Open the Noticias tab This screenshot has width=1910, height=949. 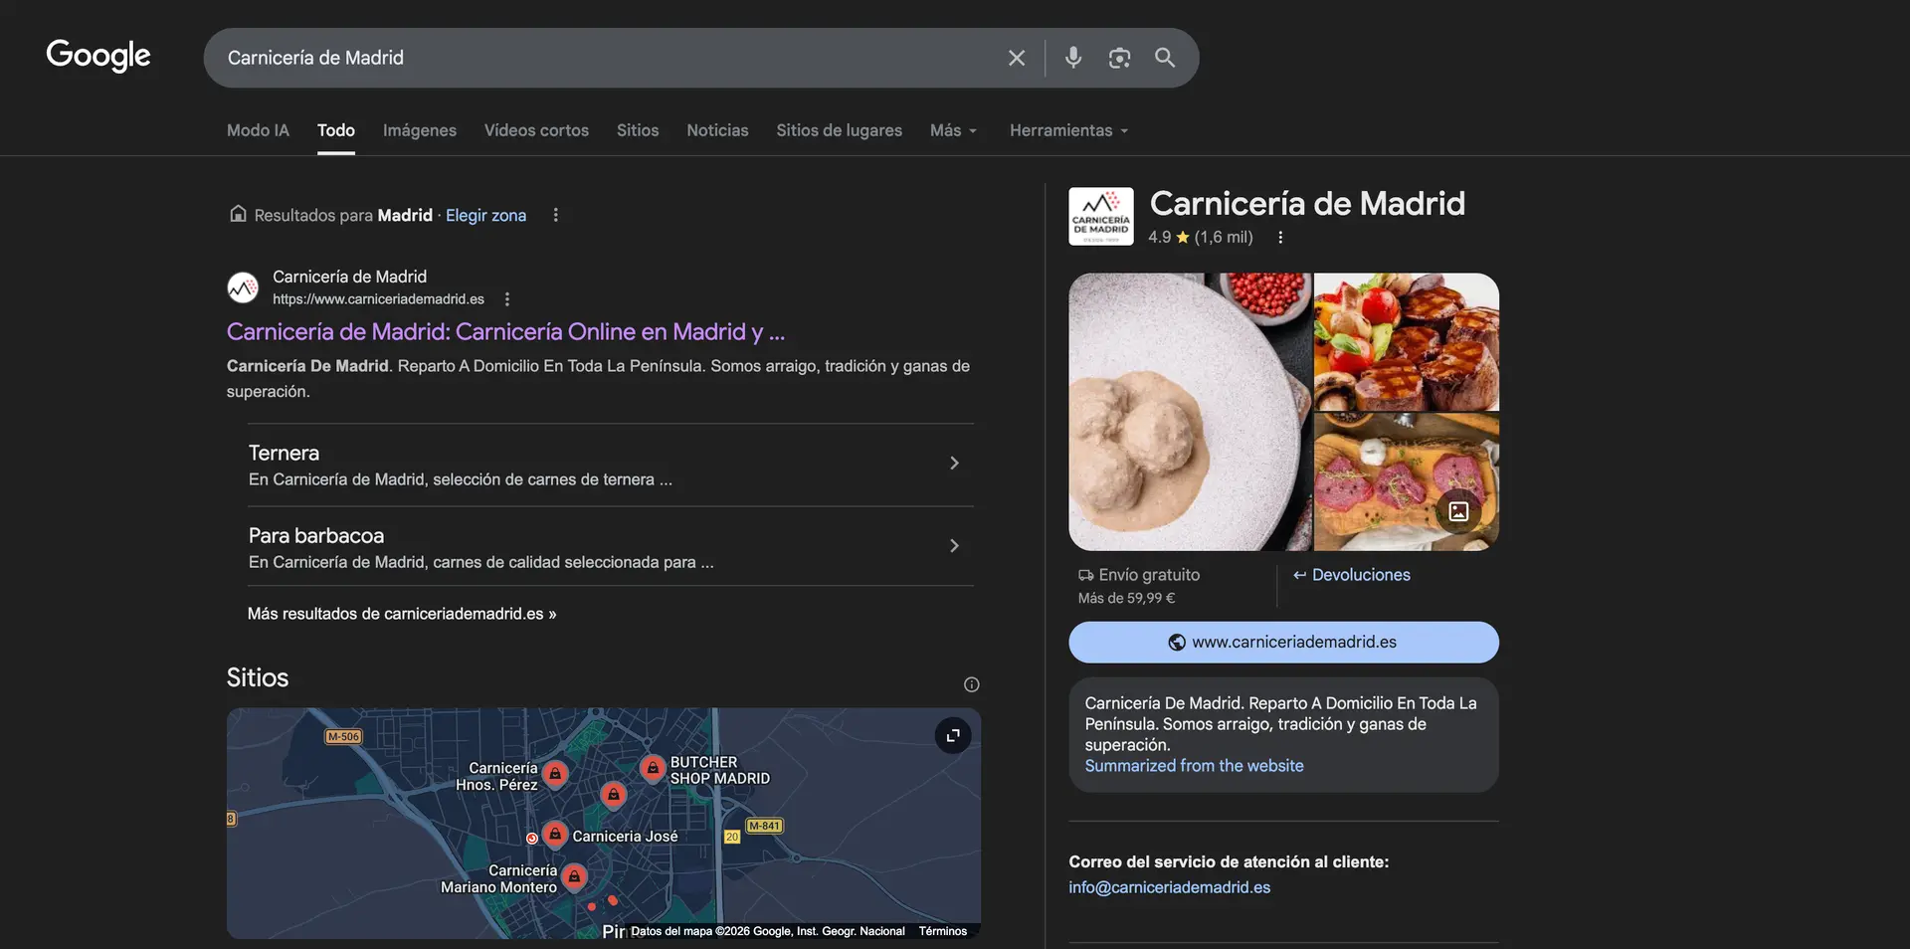pyautogui.click(x=716, y=130)
